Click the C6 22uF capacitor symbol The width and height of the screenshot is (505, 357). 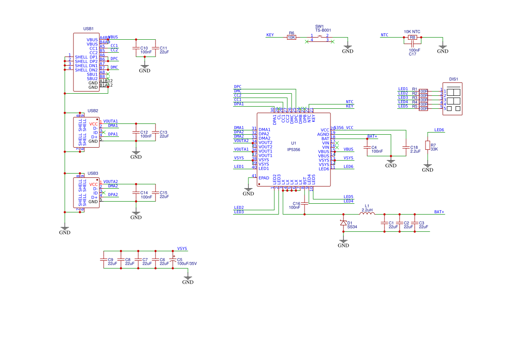(x=156, y=259)
